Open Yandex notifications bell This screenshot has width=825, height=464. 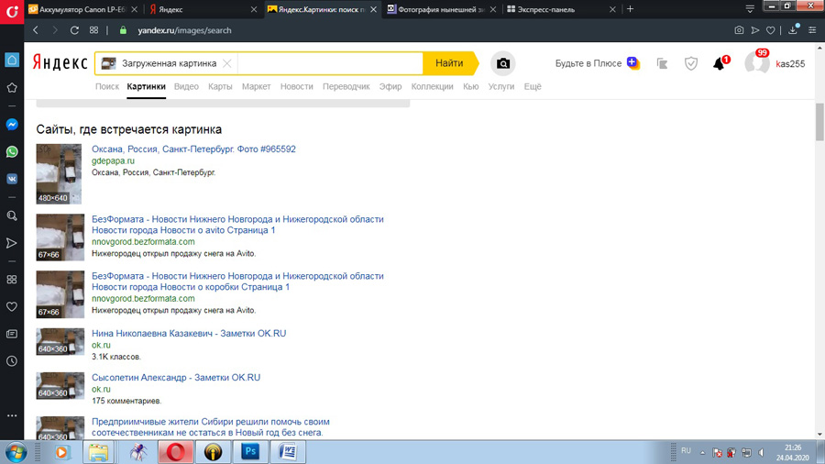(x=719, y=64)
